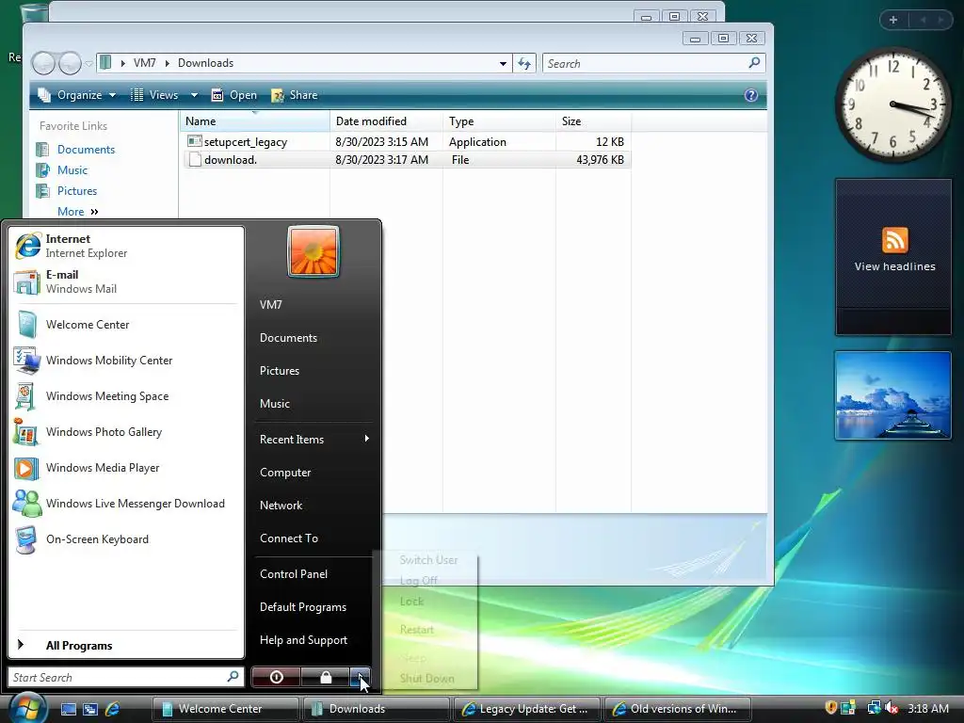Viewport: 964px width, 723px height.
Task: Open Windows Meeting Space
Action: (126, 396)
